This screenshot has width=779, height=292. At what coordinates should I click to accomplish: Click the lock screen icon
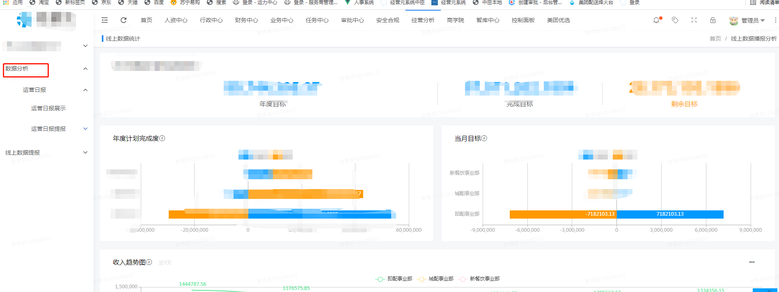tap(713, 20)
